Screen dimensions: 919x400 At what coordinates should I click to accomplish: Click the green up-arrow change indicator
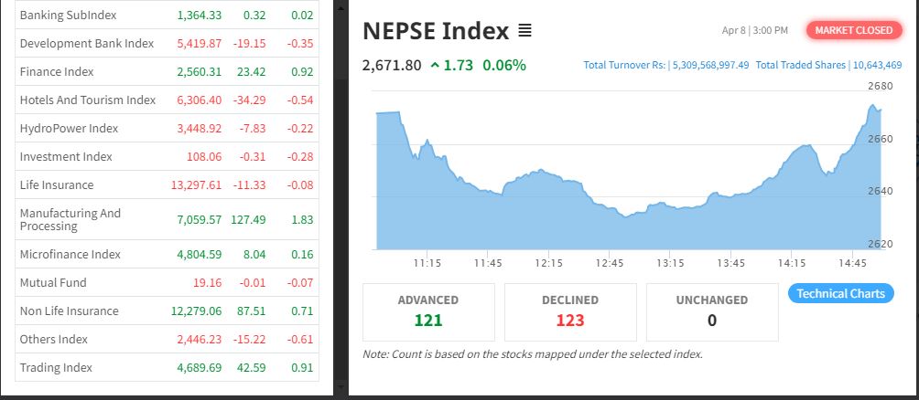coord(435,66)
